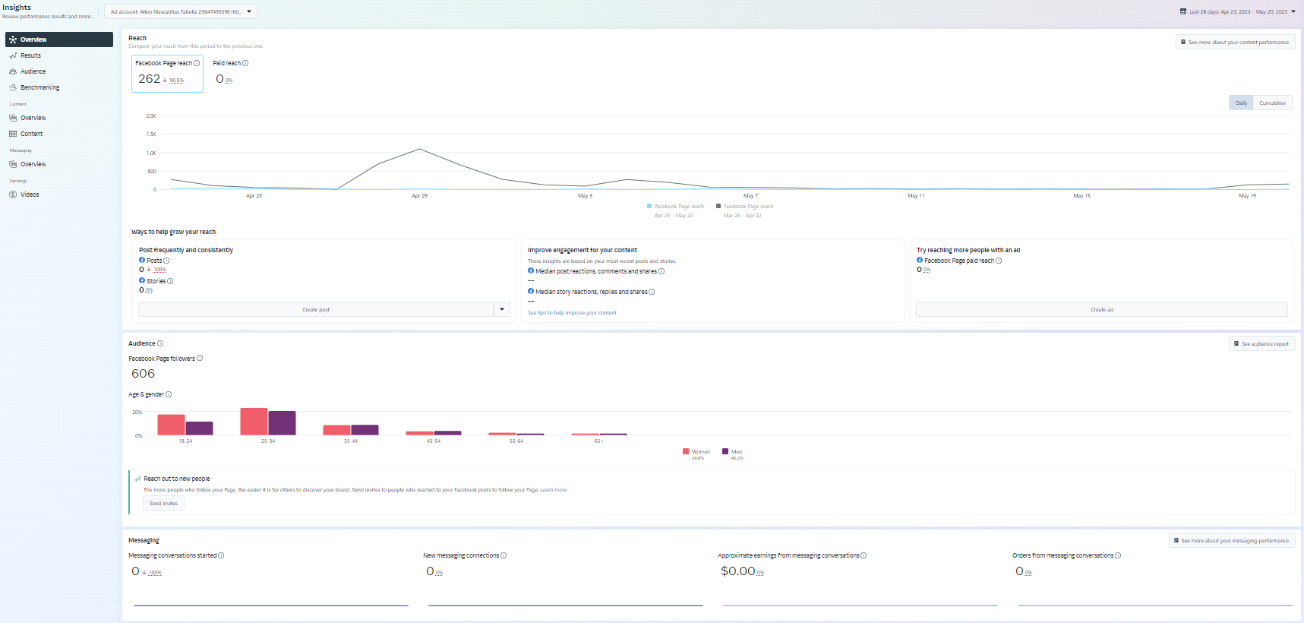
Task: Select the Paid reach metric card
Action: 230,72
